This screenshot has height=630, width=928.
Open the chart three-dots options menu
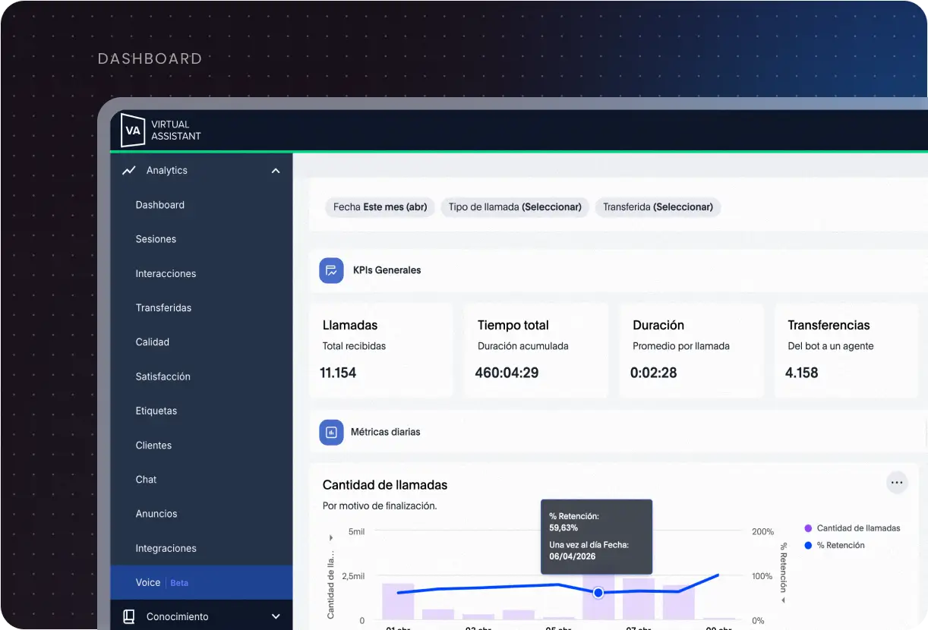pos(897,483)
